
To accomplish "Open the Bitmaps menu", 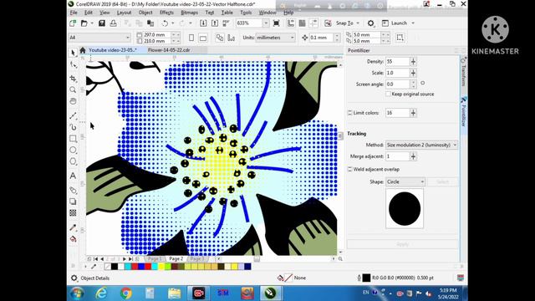I will [190, 13].
